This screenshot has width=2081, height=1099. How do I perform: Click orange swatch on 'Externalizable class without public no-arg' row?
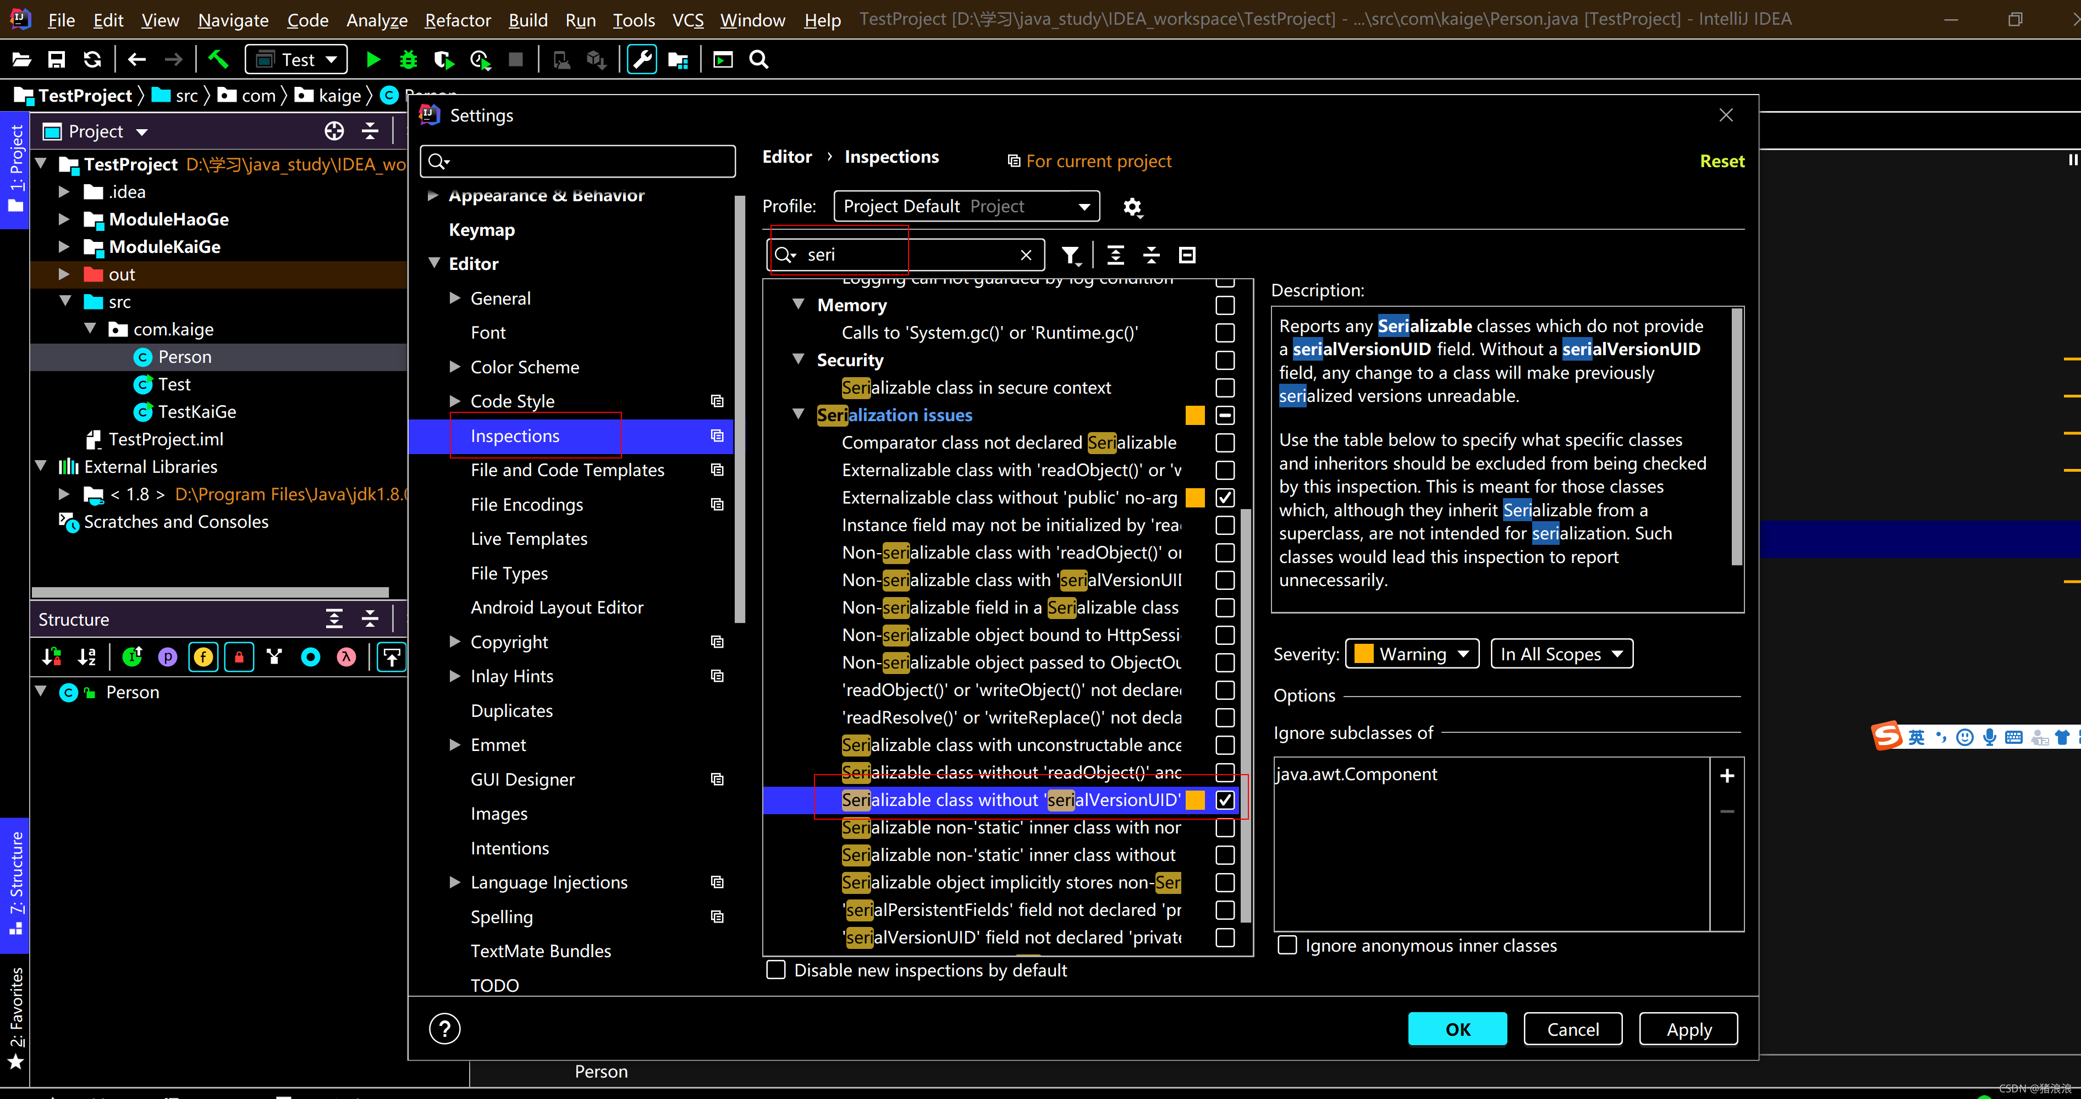pos(1196,498)
